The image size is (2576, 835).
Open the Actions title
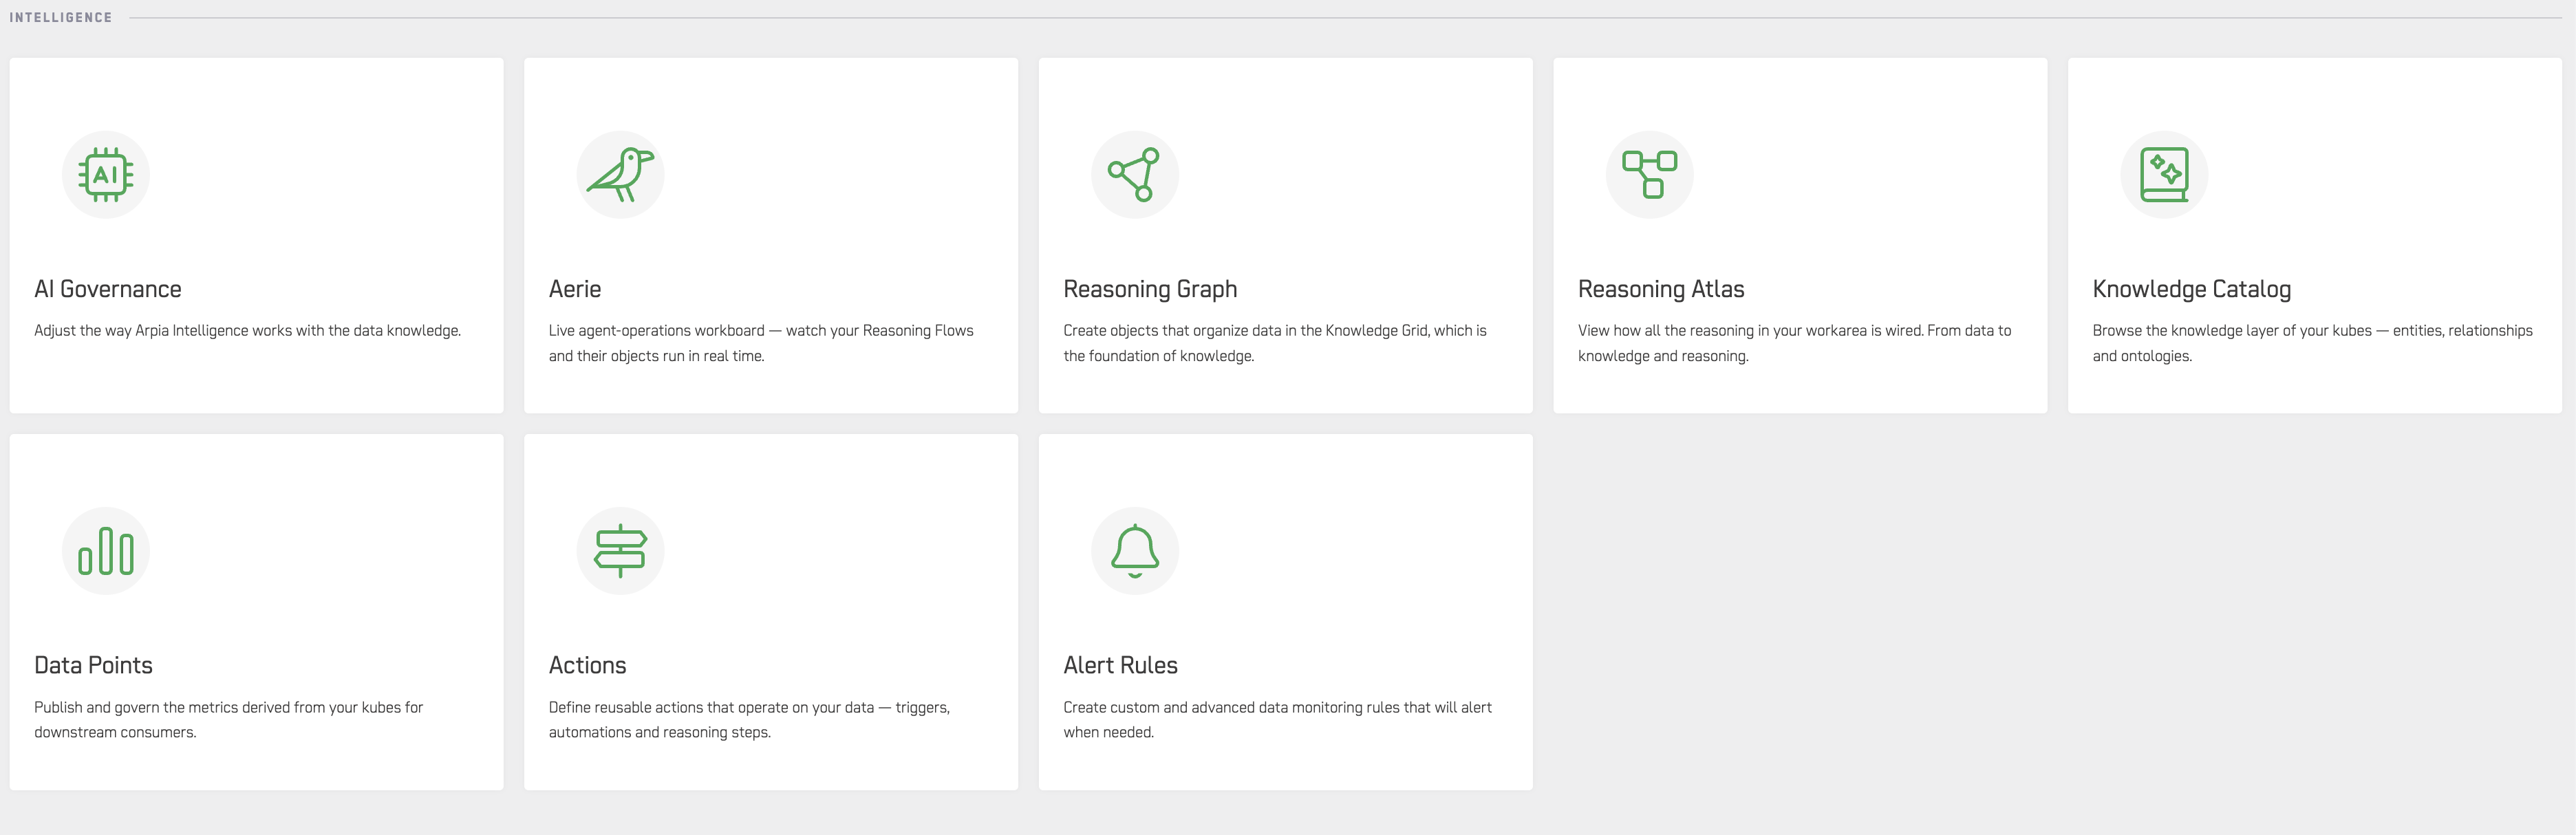pos(587,665)
